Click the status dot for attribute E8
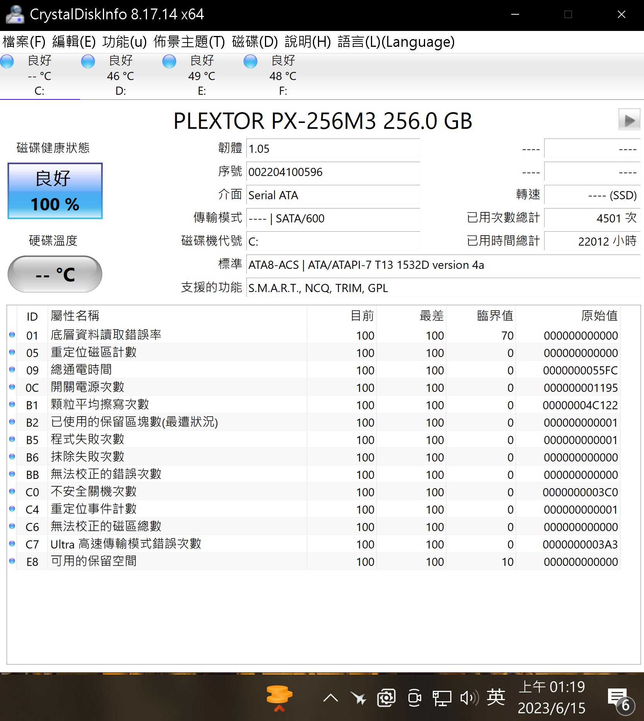Screen dimensions: 644x721 12,561
